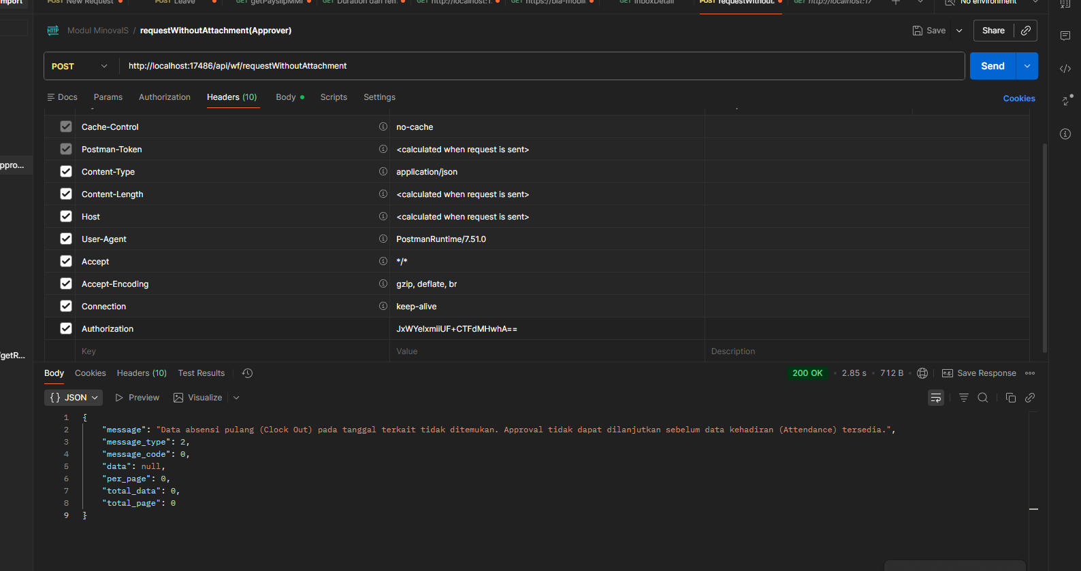The height and width of the screenshot is (571, 1081).
Task: Open the POST method dropdown
Action: 80,66
